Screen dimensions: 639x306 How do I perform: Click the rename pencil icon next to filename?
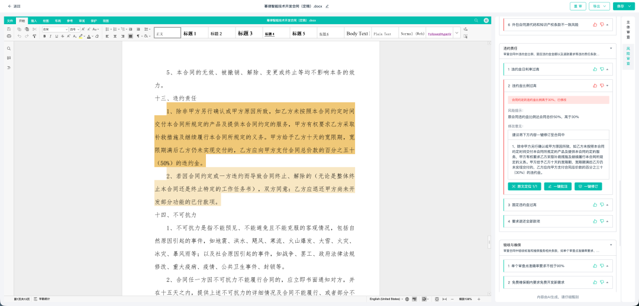327,6
